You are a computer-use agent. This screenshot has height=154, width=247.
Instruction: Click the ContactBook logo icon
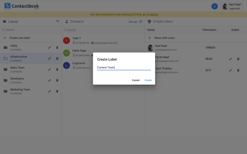click(7, 6)
